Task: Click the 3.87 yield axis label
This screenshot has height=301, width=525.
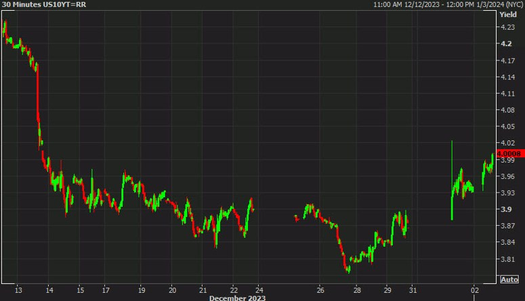Action: (507, 226)
